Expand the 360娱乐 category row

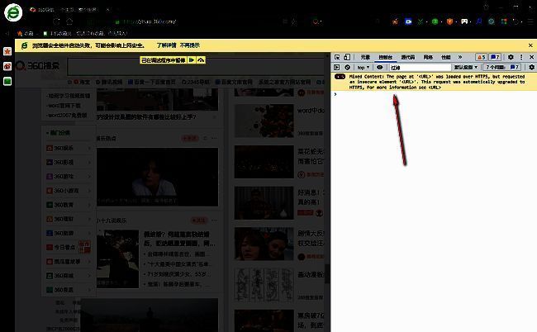click(x=69, y=148)
